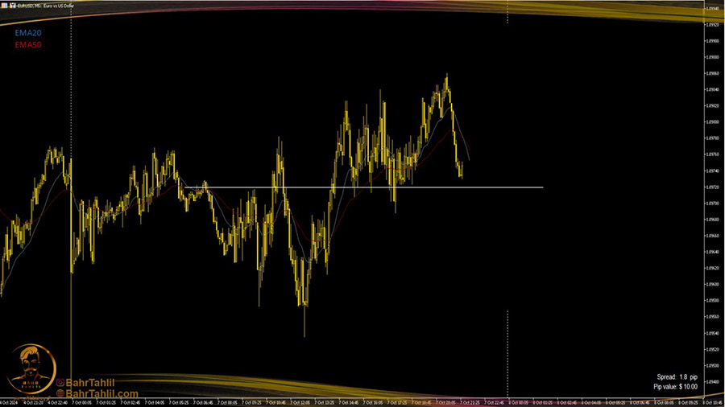725x407 pixels.
Task: Click the 1.09940 label on price scale
Action: [712, 9]
